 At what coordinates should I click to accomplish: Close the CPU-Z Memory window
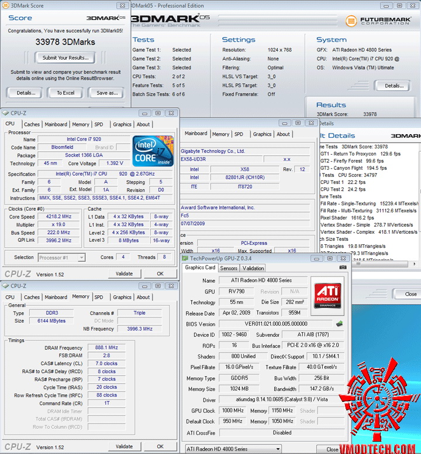point(171,286)
